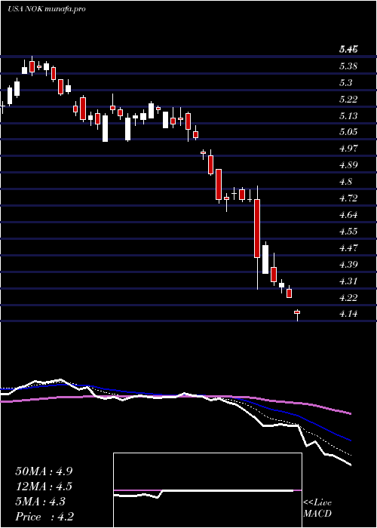The image size is (377, 528).
Task: Click the 4.31 price axis label
Action: click(348, 281)
